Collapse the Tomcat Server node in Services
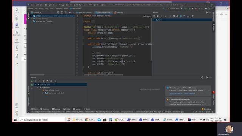Screen dimensions: 242x136 [35, 85]
